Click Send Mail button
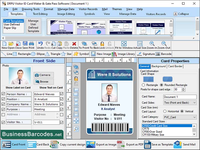The image size is (200, 150). pyautogui.click(x=184, y=144)
